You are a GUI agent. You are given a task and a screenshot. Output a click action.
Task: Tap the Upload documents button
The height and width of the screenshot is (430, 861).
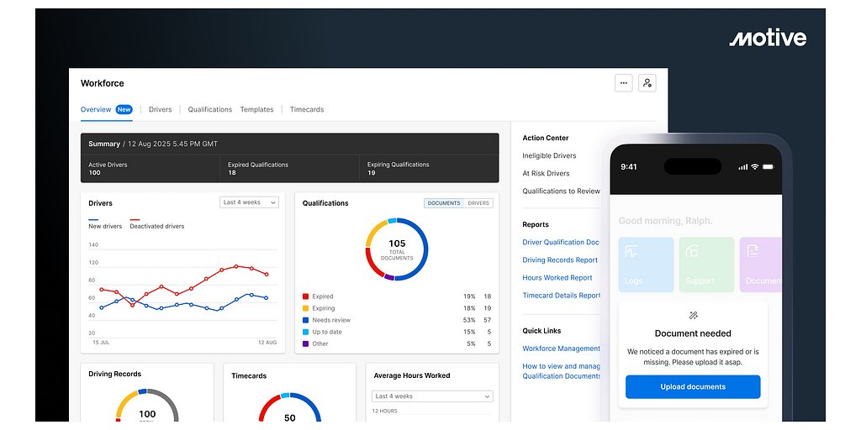[x=693, y=386]
